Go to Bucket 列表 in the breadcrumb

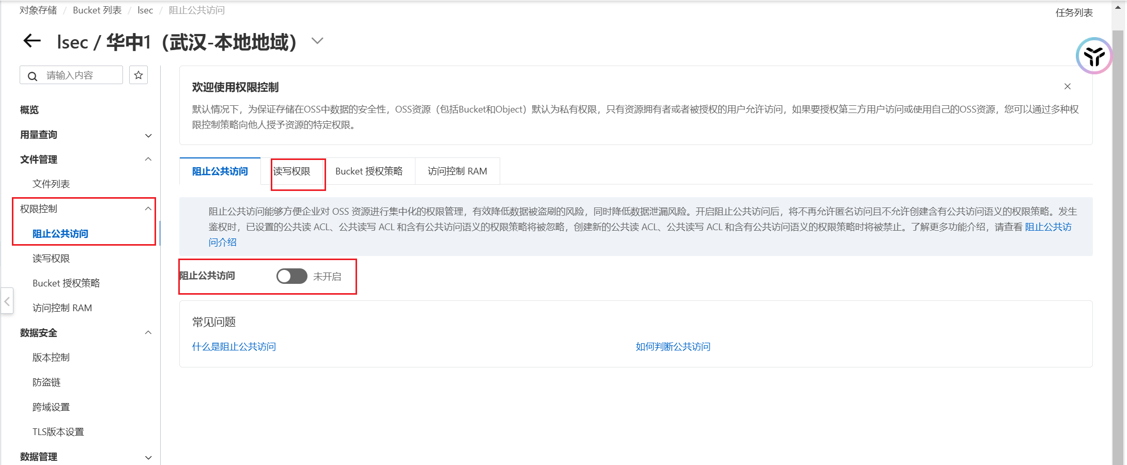tap(97, 10)
